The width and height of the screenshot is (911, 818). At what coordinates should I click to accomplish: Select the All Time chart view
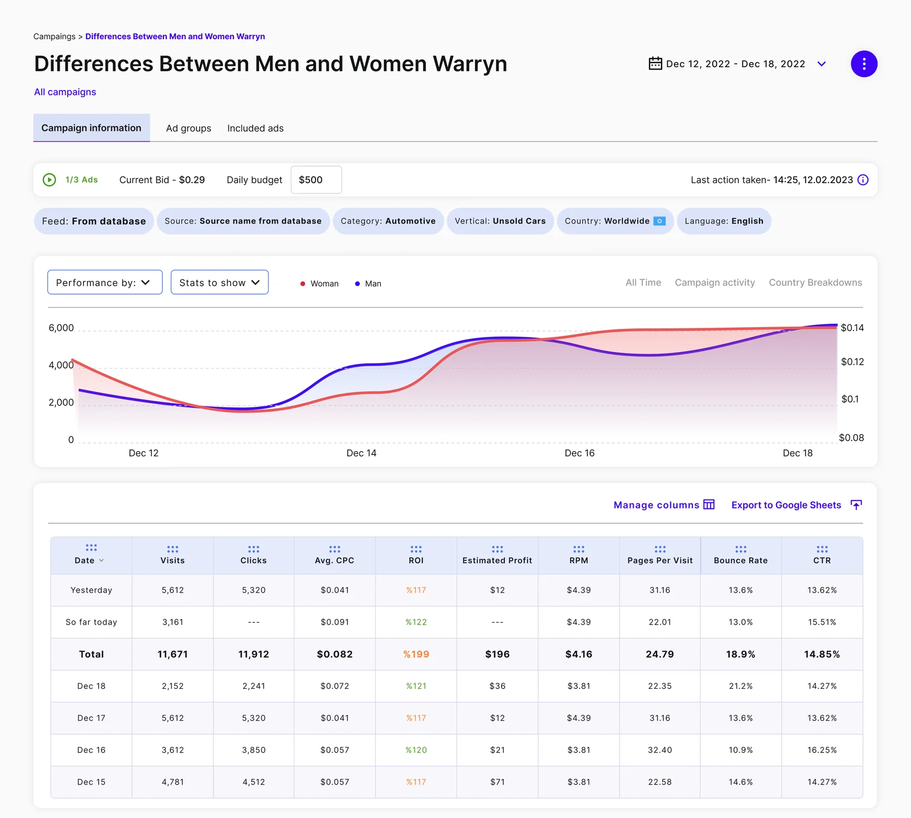click(643, 283)
